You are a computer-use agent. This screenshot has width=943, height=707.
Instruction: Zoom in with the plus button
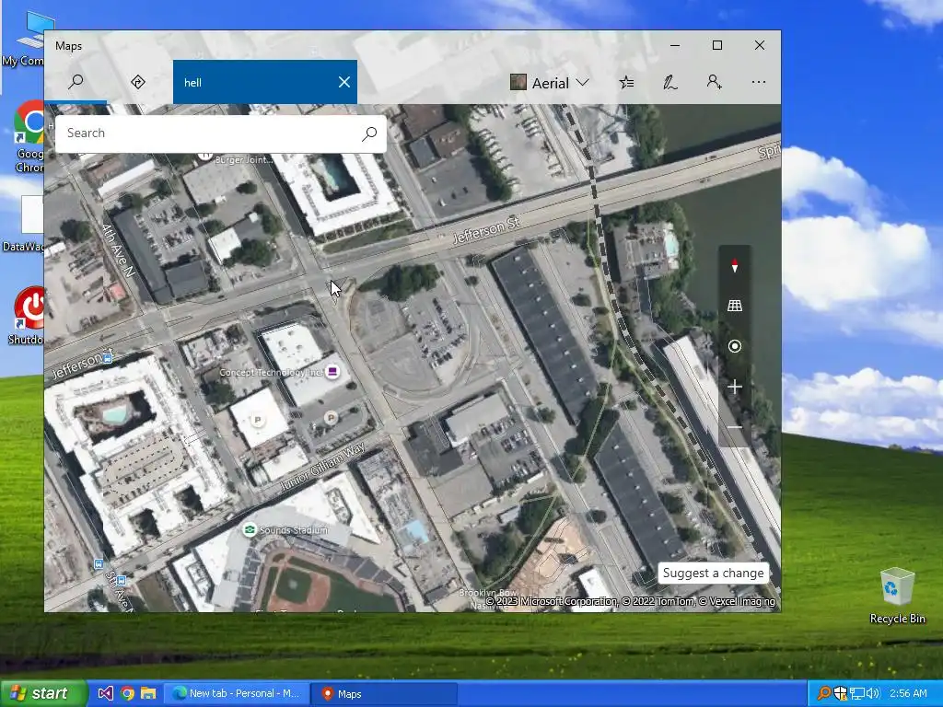click(x=734, y=387)
